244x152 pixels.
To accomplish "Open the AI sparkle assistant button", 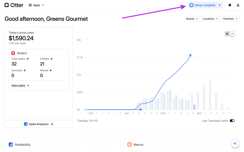I will (x=235, y=143).
